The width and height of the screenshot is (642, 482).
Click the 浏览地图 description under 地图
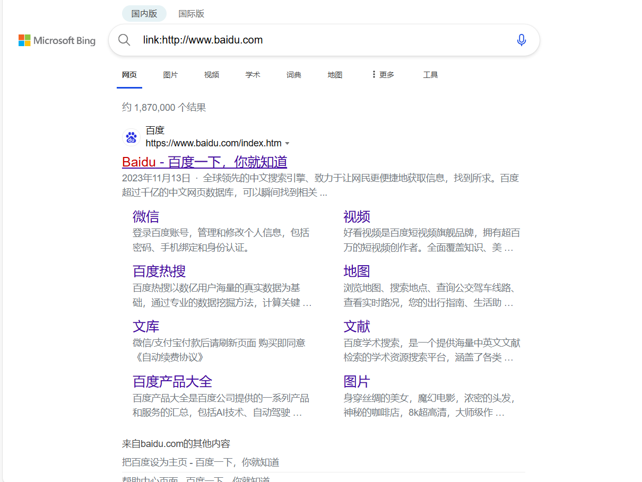(x=430, y=295)
